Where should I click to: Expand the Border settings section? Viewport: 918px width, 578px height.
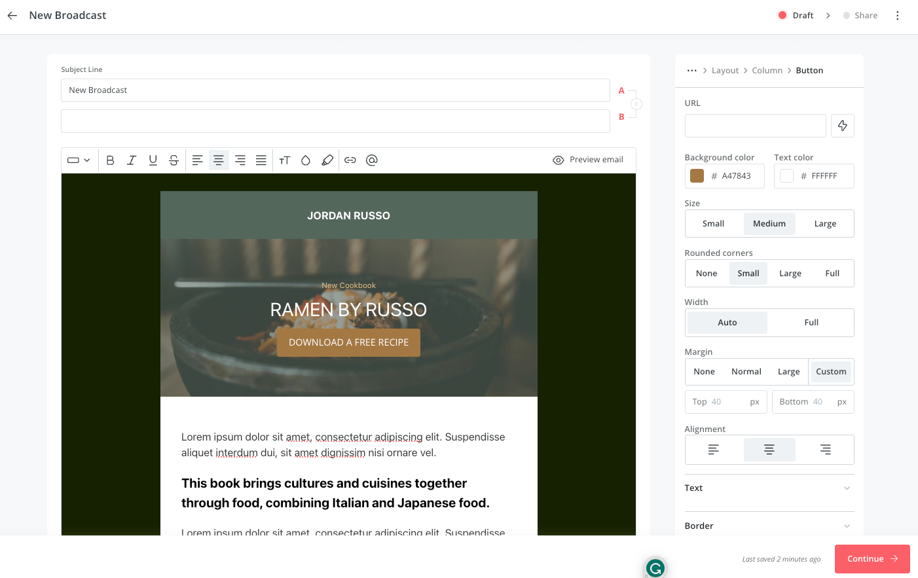tap(769, 526)
